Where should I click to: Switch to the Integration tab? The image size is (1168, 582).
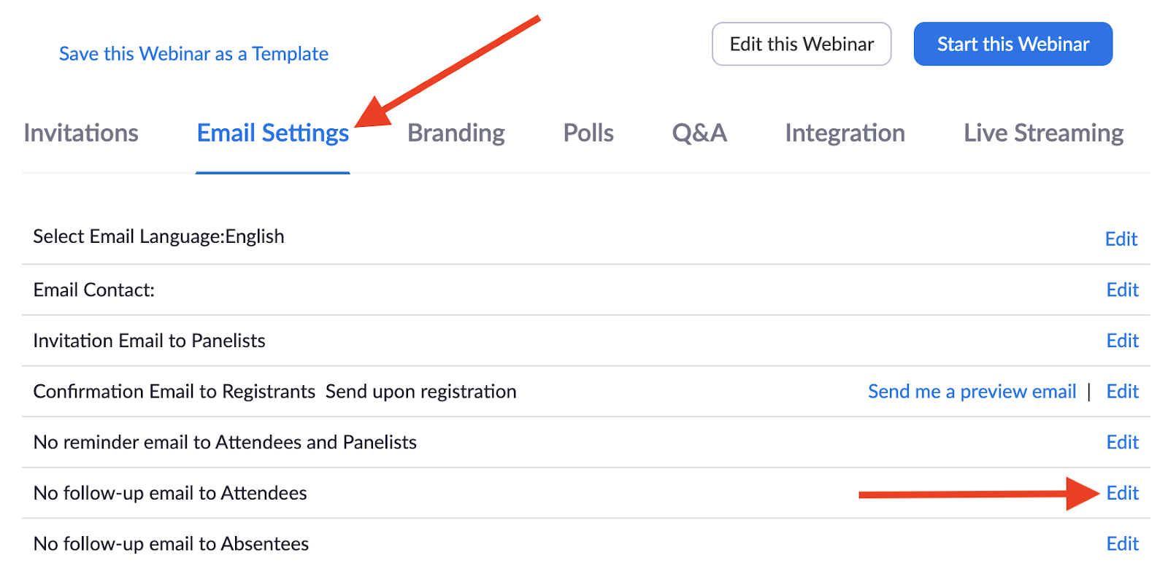pyautogui.click(x=845, y=133)
